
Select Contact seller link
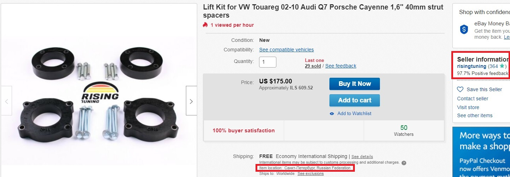click(x=473, y=99)
